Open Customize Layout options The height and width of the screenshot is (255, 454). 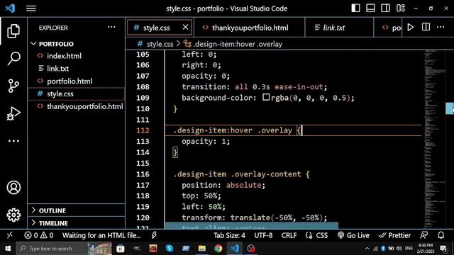(x=401, y=8)
